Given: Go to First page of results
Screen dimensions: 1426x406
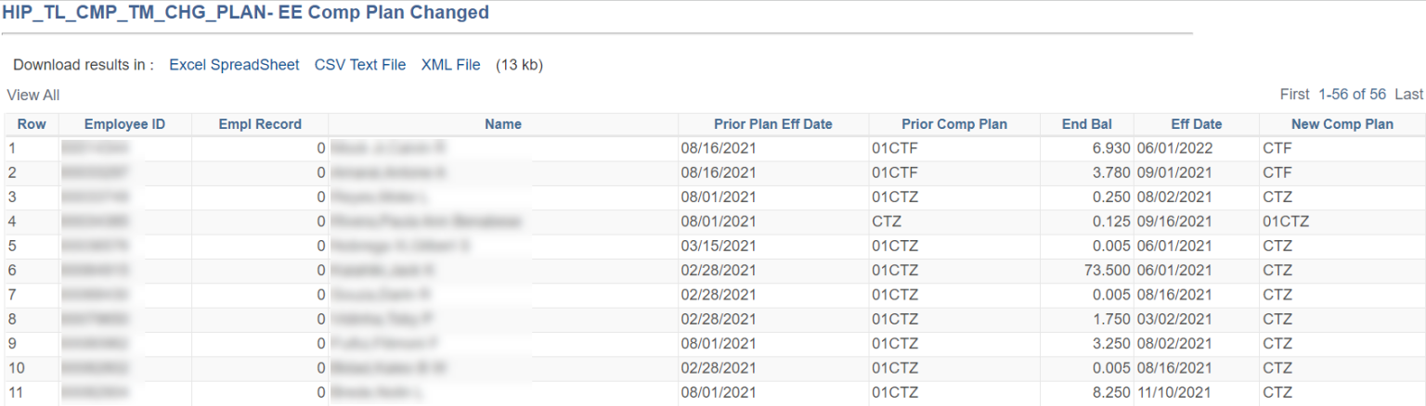Looking at the screenshot, I should click(1294, 95).
